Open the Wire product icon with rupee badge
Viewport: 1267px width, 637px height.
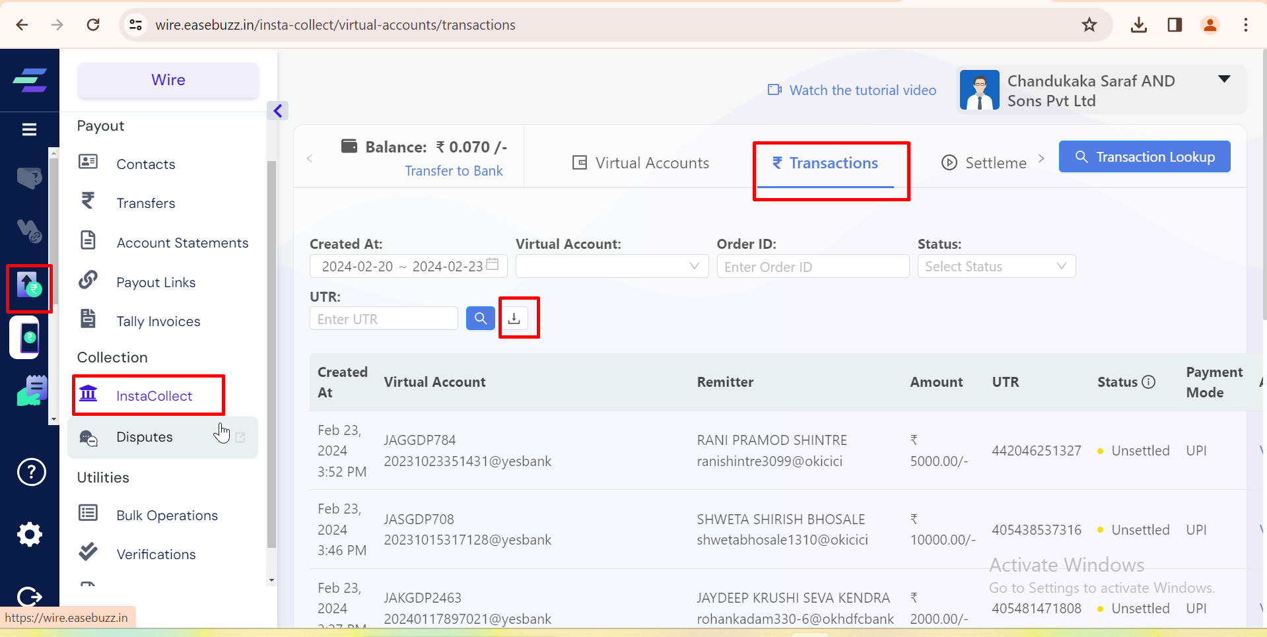29,285
